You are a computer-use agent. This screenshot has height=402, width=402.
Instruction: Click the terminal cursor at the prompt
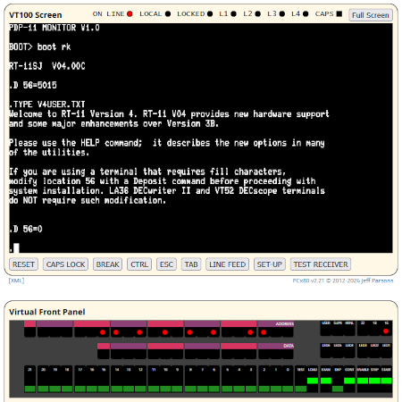[16, 248]
